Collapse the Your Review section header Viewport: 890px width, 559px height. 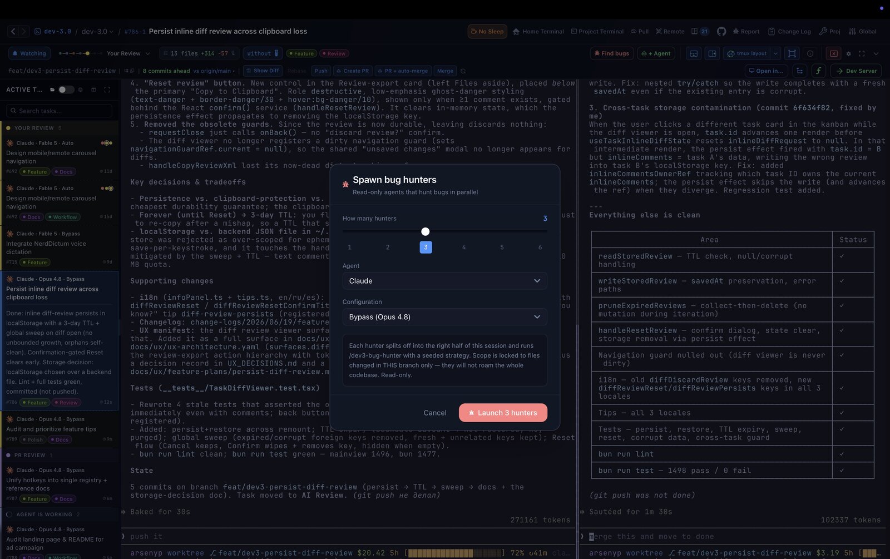(x=60, y=128)
